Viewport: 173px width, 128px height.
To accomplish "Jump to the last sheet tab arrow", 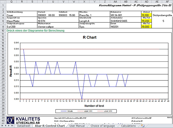I will 12,126.
